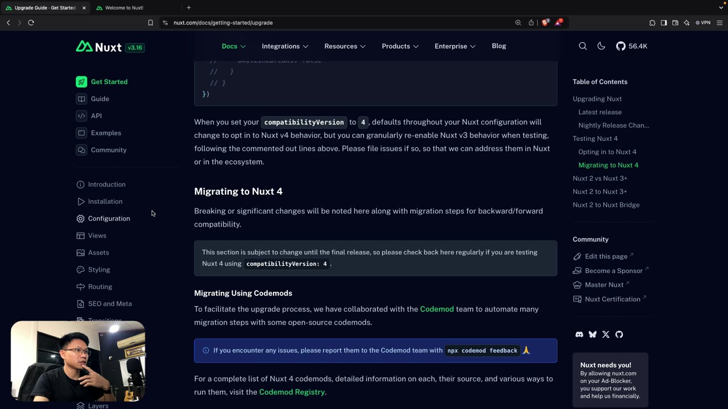Screen dimensions: 728x409
Task: Toggle the browser sidebar panel
Action: 664,23
